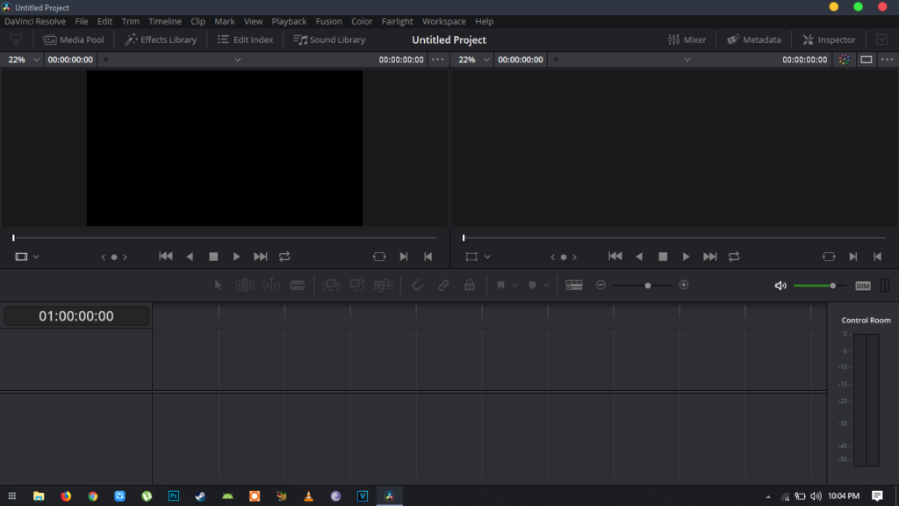
Task: Expand the flag color dropdown arrow
Action: coord(514,286)
